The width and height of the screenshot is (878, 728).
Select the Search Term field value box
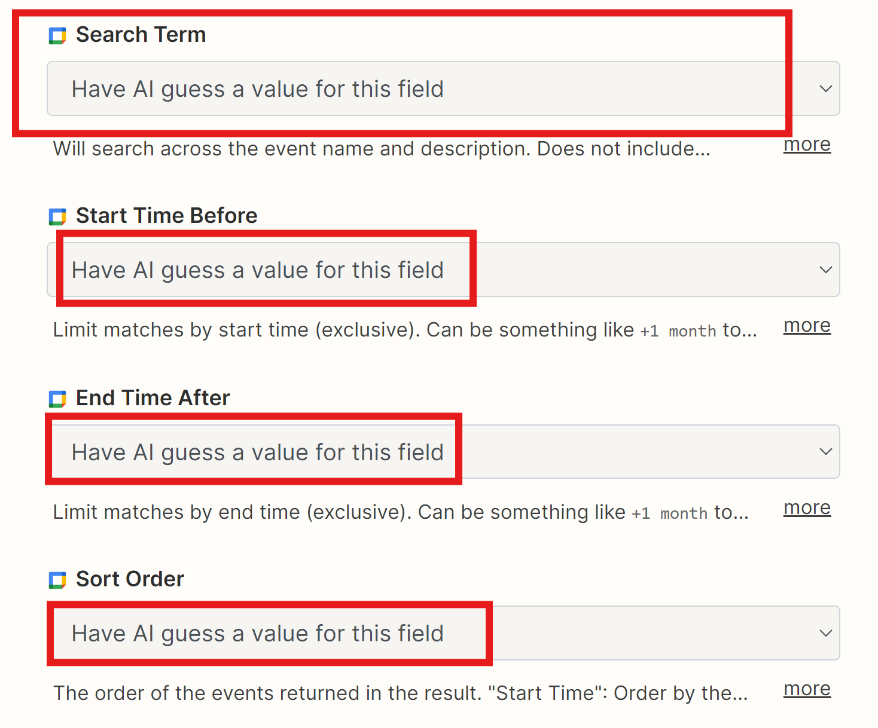[x=443, y=88]
